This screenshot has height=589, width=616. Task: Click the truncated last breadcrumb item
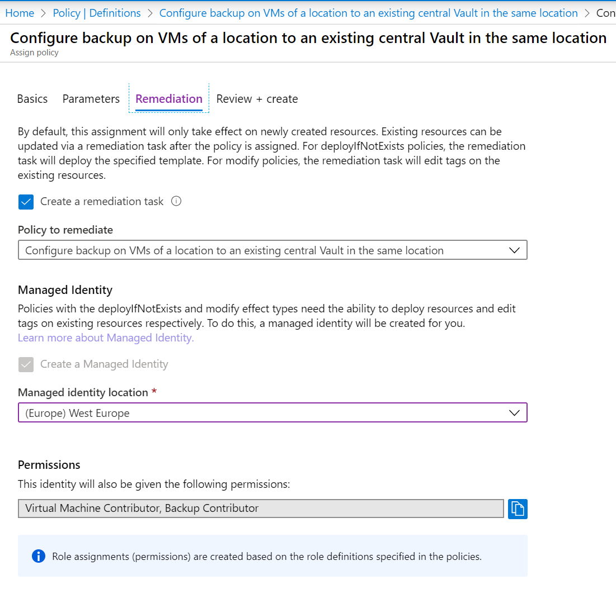coord(606,13)
